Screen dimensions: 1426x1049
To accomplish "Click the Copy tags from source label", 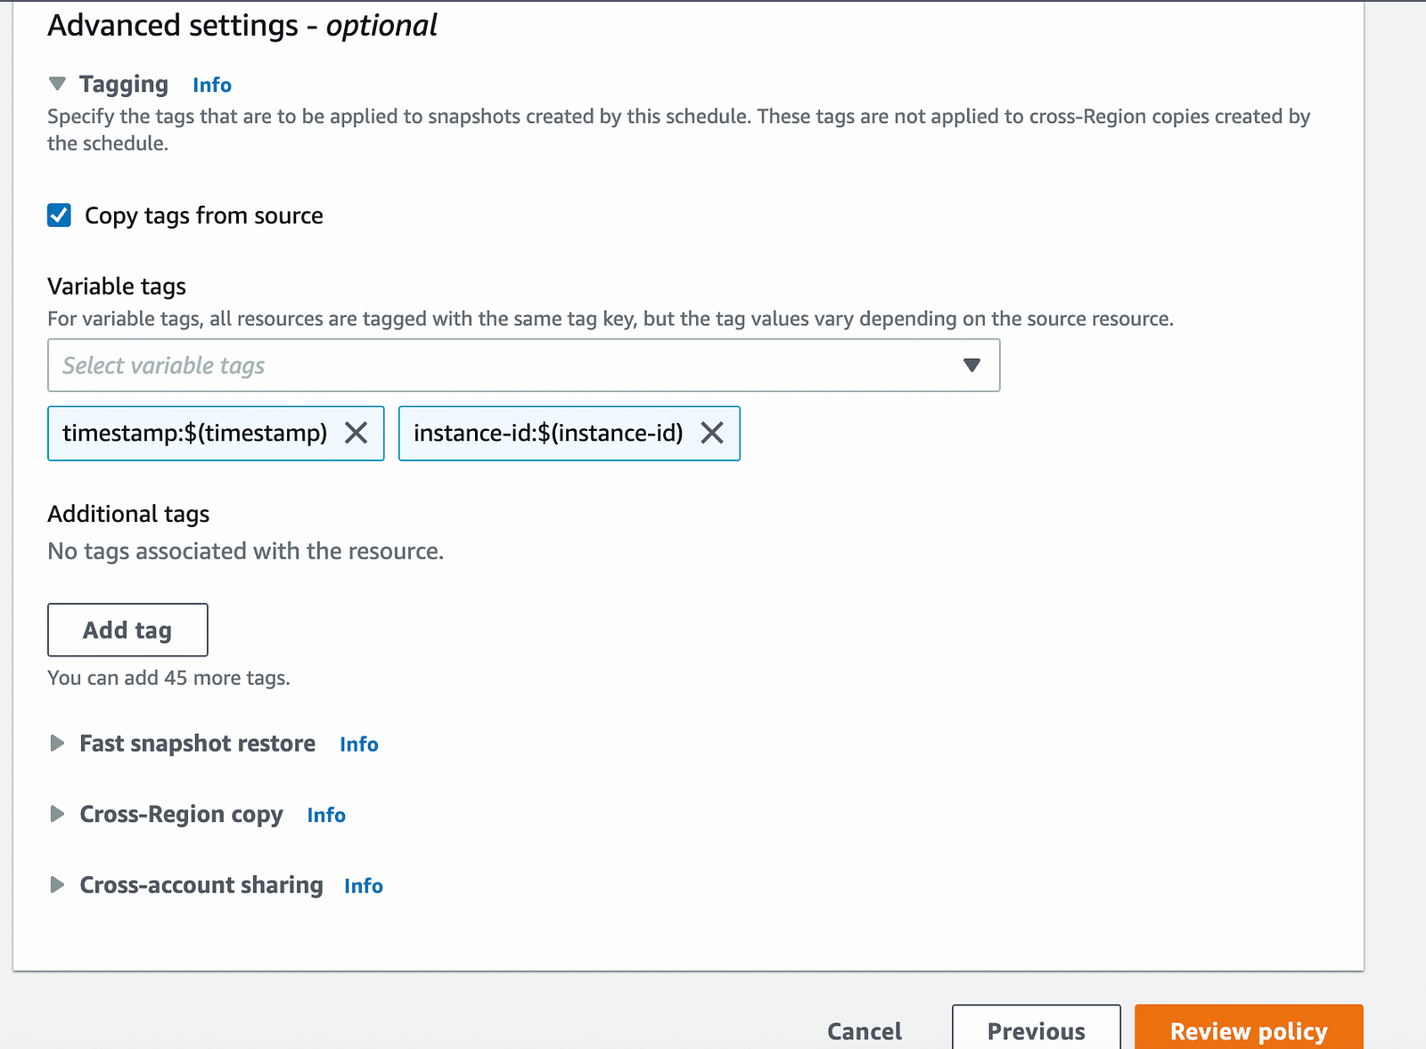I will pos(204,215).
